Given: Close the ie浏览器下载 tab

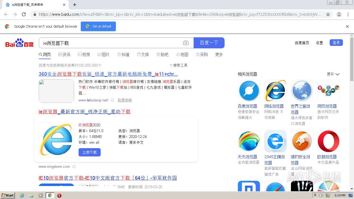Looking at the screenshot, I should (64, 5).
